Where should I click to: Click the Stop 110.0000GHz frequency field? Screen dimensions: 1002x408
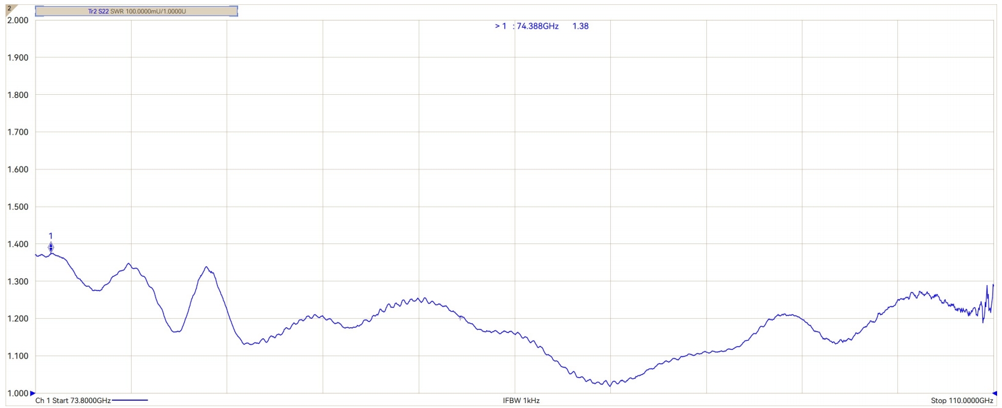click(962, 401)
